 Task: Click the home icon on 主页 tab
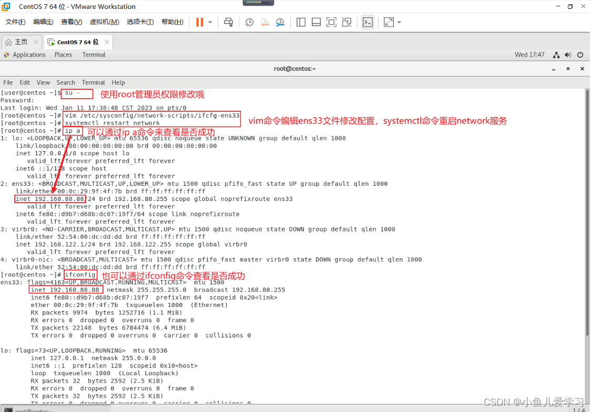pyautogui.click(x=8, y=42)
